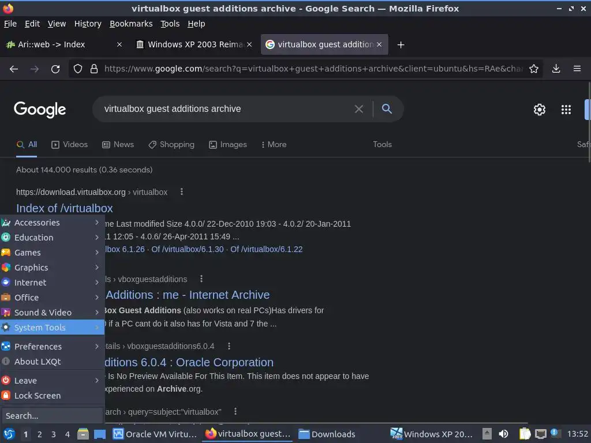
Task: Click the Google search query field
Action: 226,109
